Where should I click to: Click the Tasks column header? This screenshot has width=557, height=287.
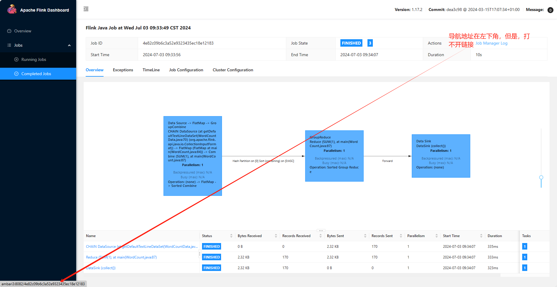coord(526,236)
